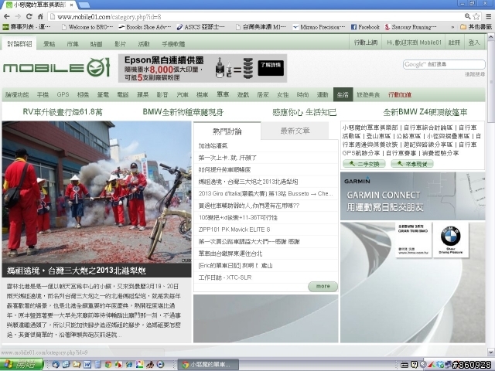Open the 行動加值 red menu item
This screenshot has width=495, height=371.
tap(400, 94)
